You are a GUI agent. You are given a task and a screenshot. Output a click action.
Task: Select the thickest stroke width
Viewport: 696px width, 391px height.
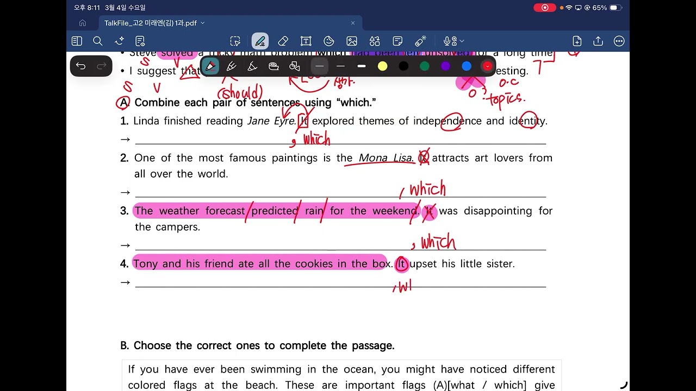click(362, 66)
